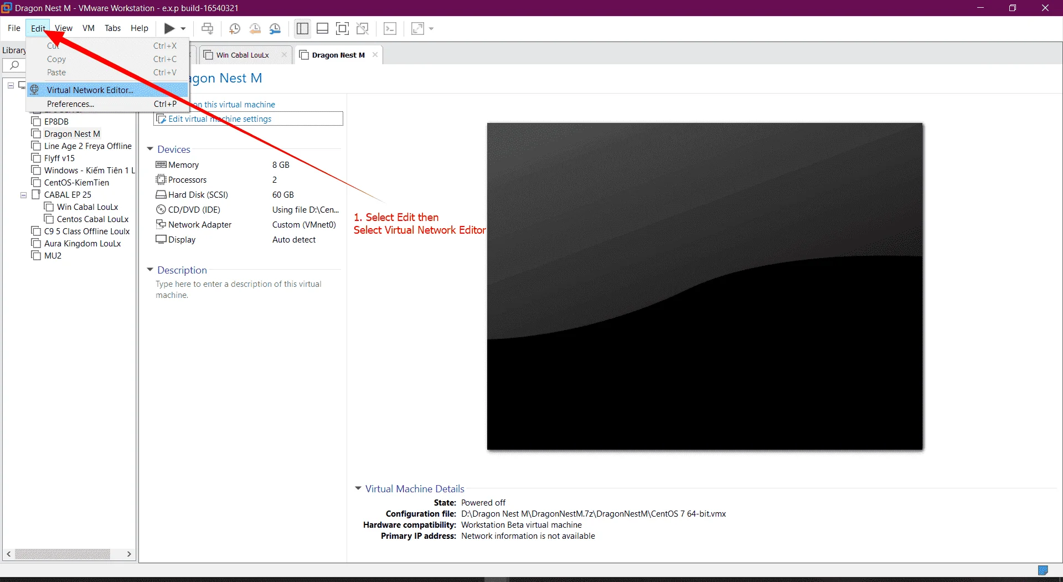The height and width of the screenshot is (582, 1063).
Task: Open CD/DVD (IDE) device row
Action: pyautogui.click(x=247, y=209)
